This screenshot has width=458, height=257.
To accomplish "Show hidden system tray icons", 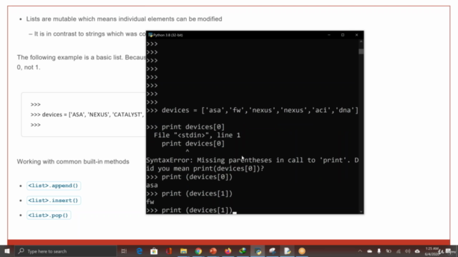I will 360,251.
